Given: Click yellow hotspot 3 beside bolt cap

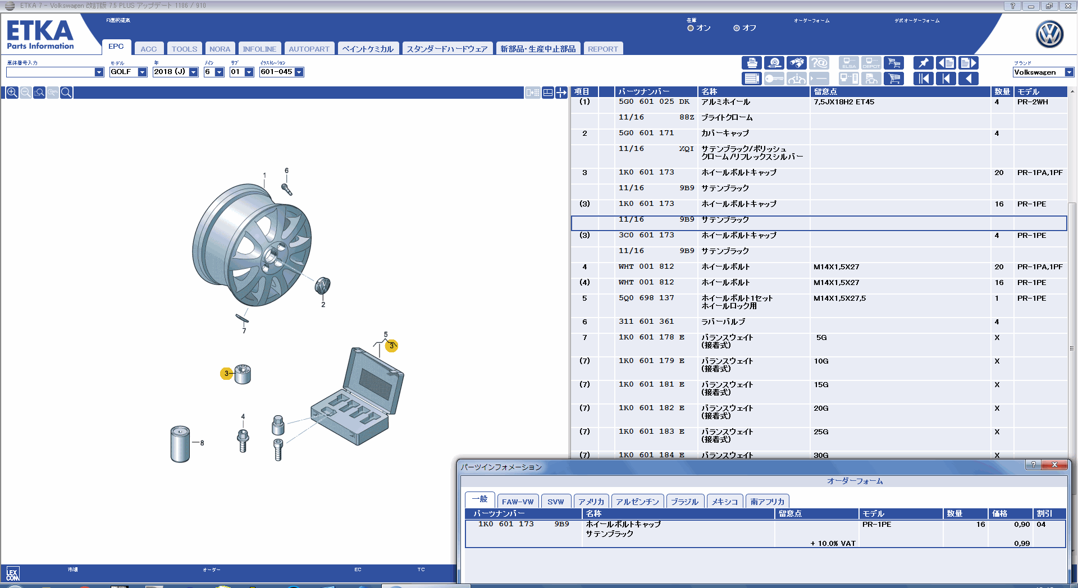Looking at the screenshot, I should (x=226, y=373).
